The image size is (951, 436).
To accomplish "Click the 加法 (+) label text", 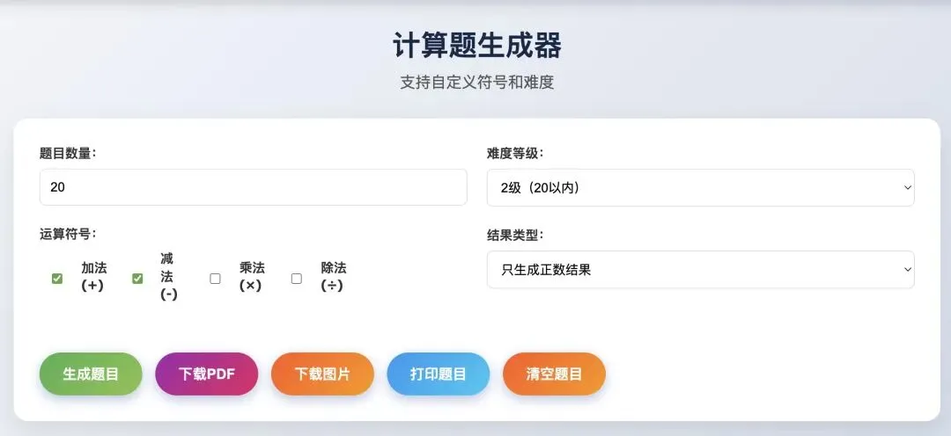I will pyautogui.click(x=94, y=276).
